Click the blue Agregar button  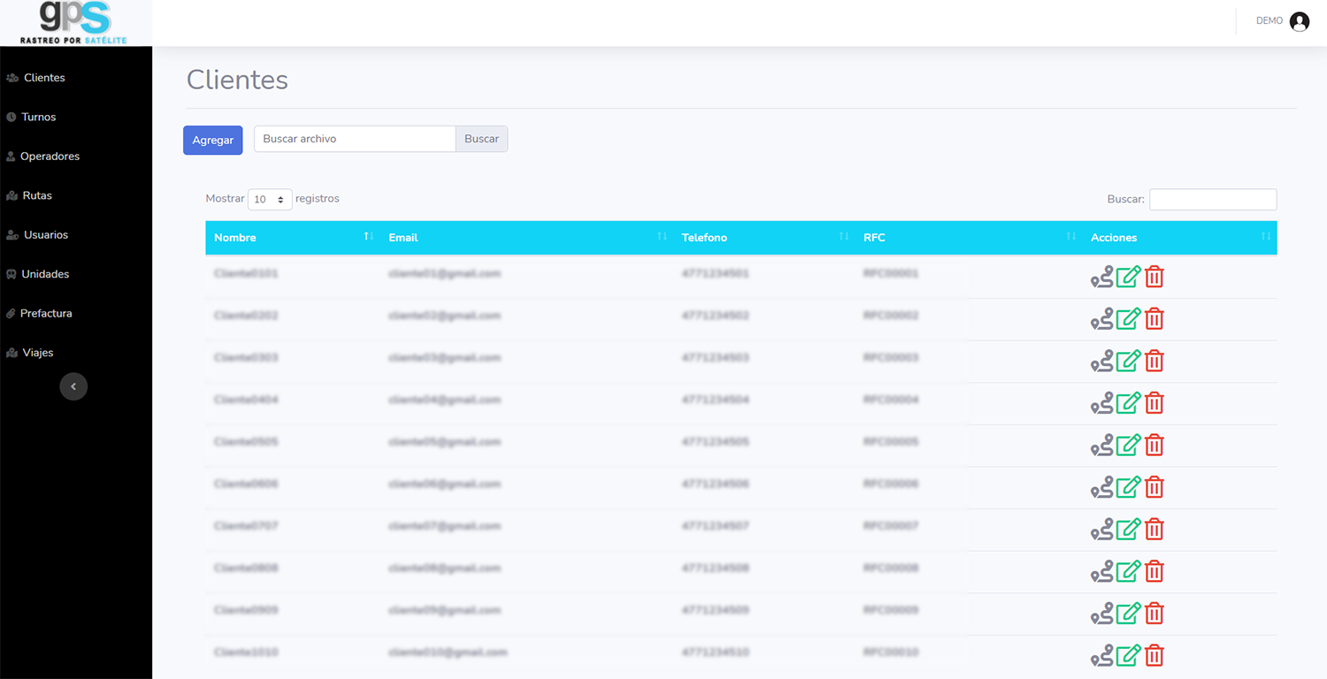coord(212,140)
